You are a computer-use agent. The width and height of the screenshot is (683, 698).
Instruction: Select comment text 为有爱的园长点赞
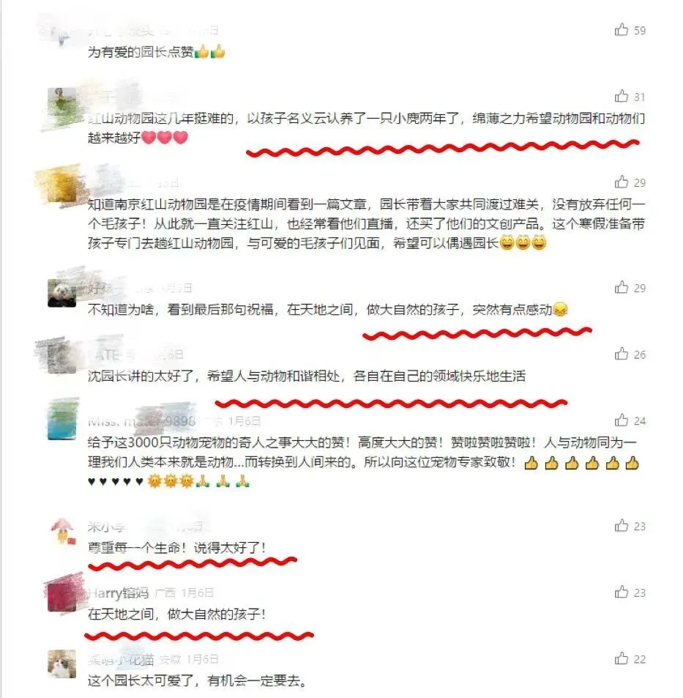pyautogui.click(x=141, y=52)
